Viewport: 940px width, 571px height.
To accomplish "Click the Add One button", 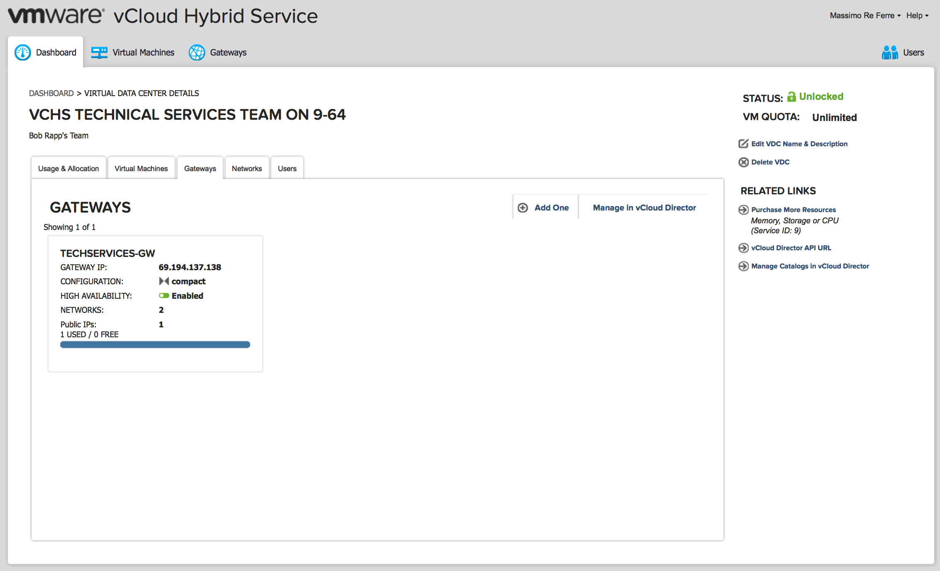I will [545, 208].
